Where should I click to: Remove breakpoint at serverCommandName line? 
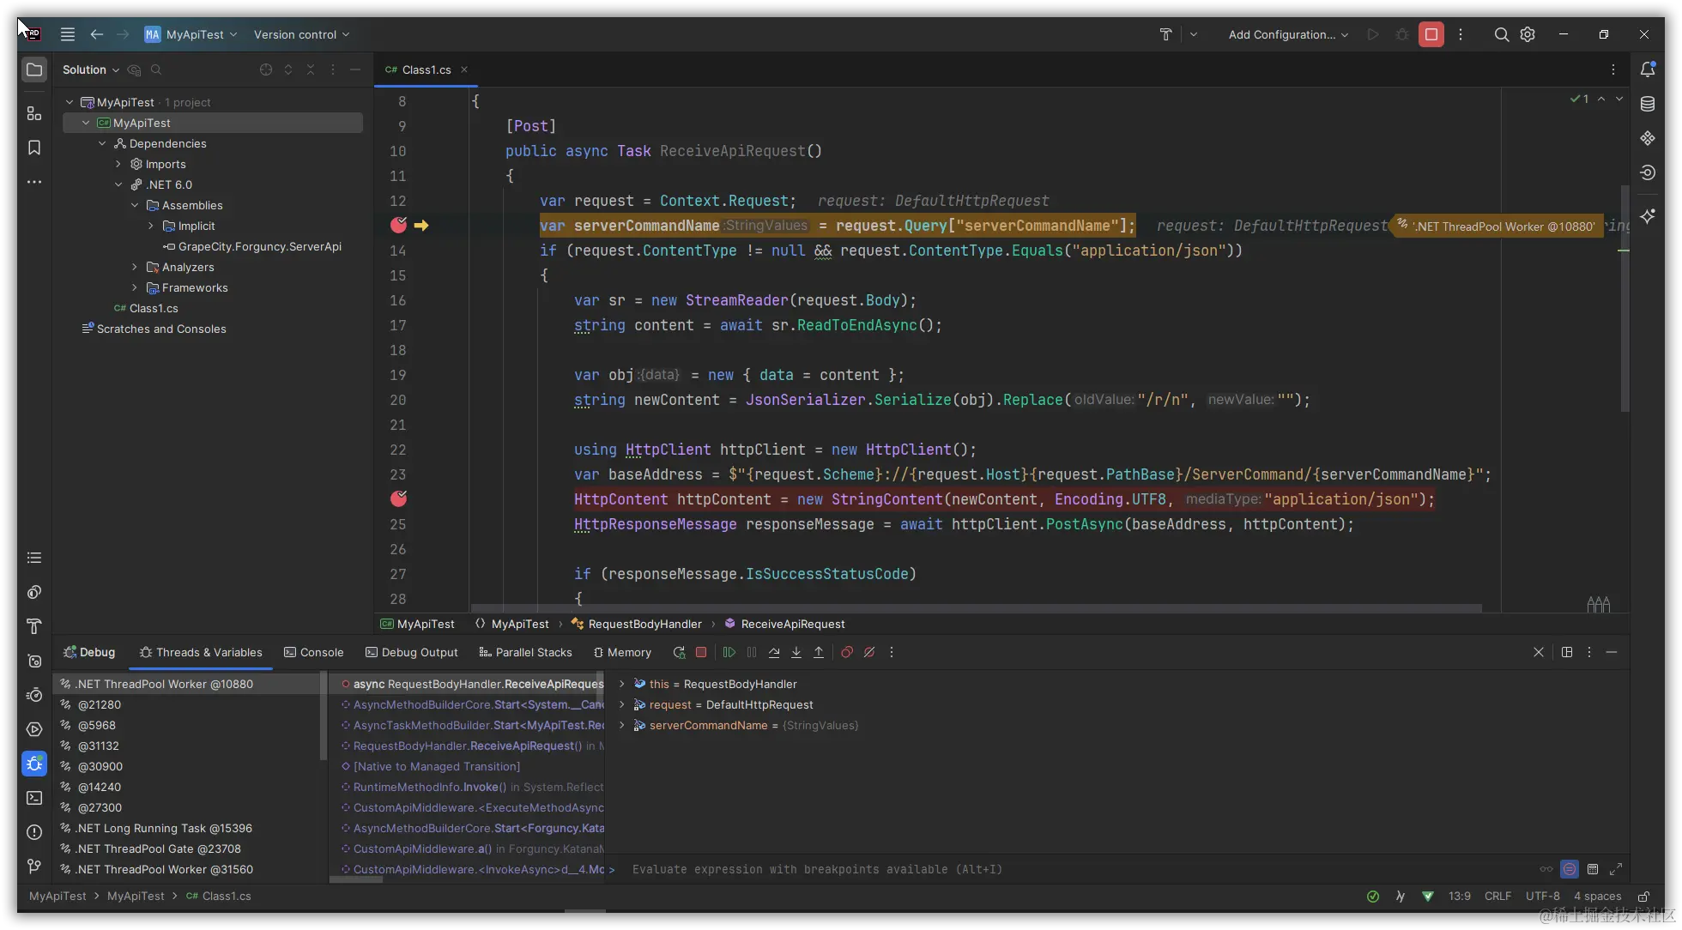(x=398, y=225)
